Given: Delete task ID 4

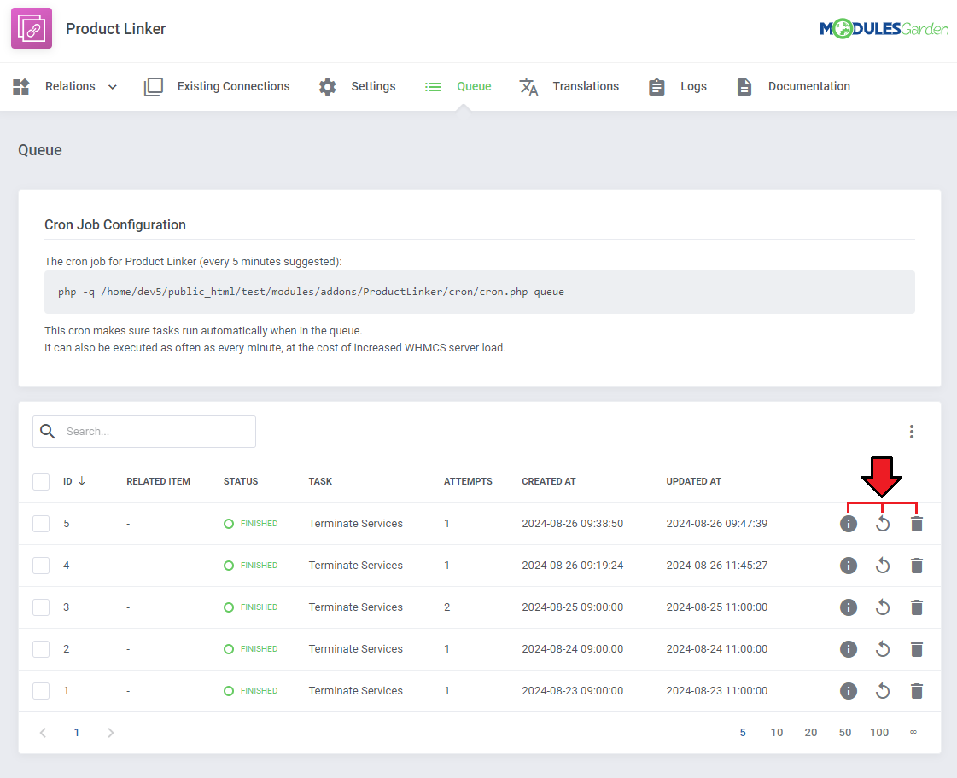Looking at the screenshot, I should click(917, 566).
